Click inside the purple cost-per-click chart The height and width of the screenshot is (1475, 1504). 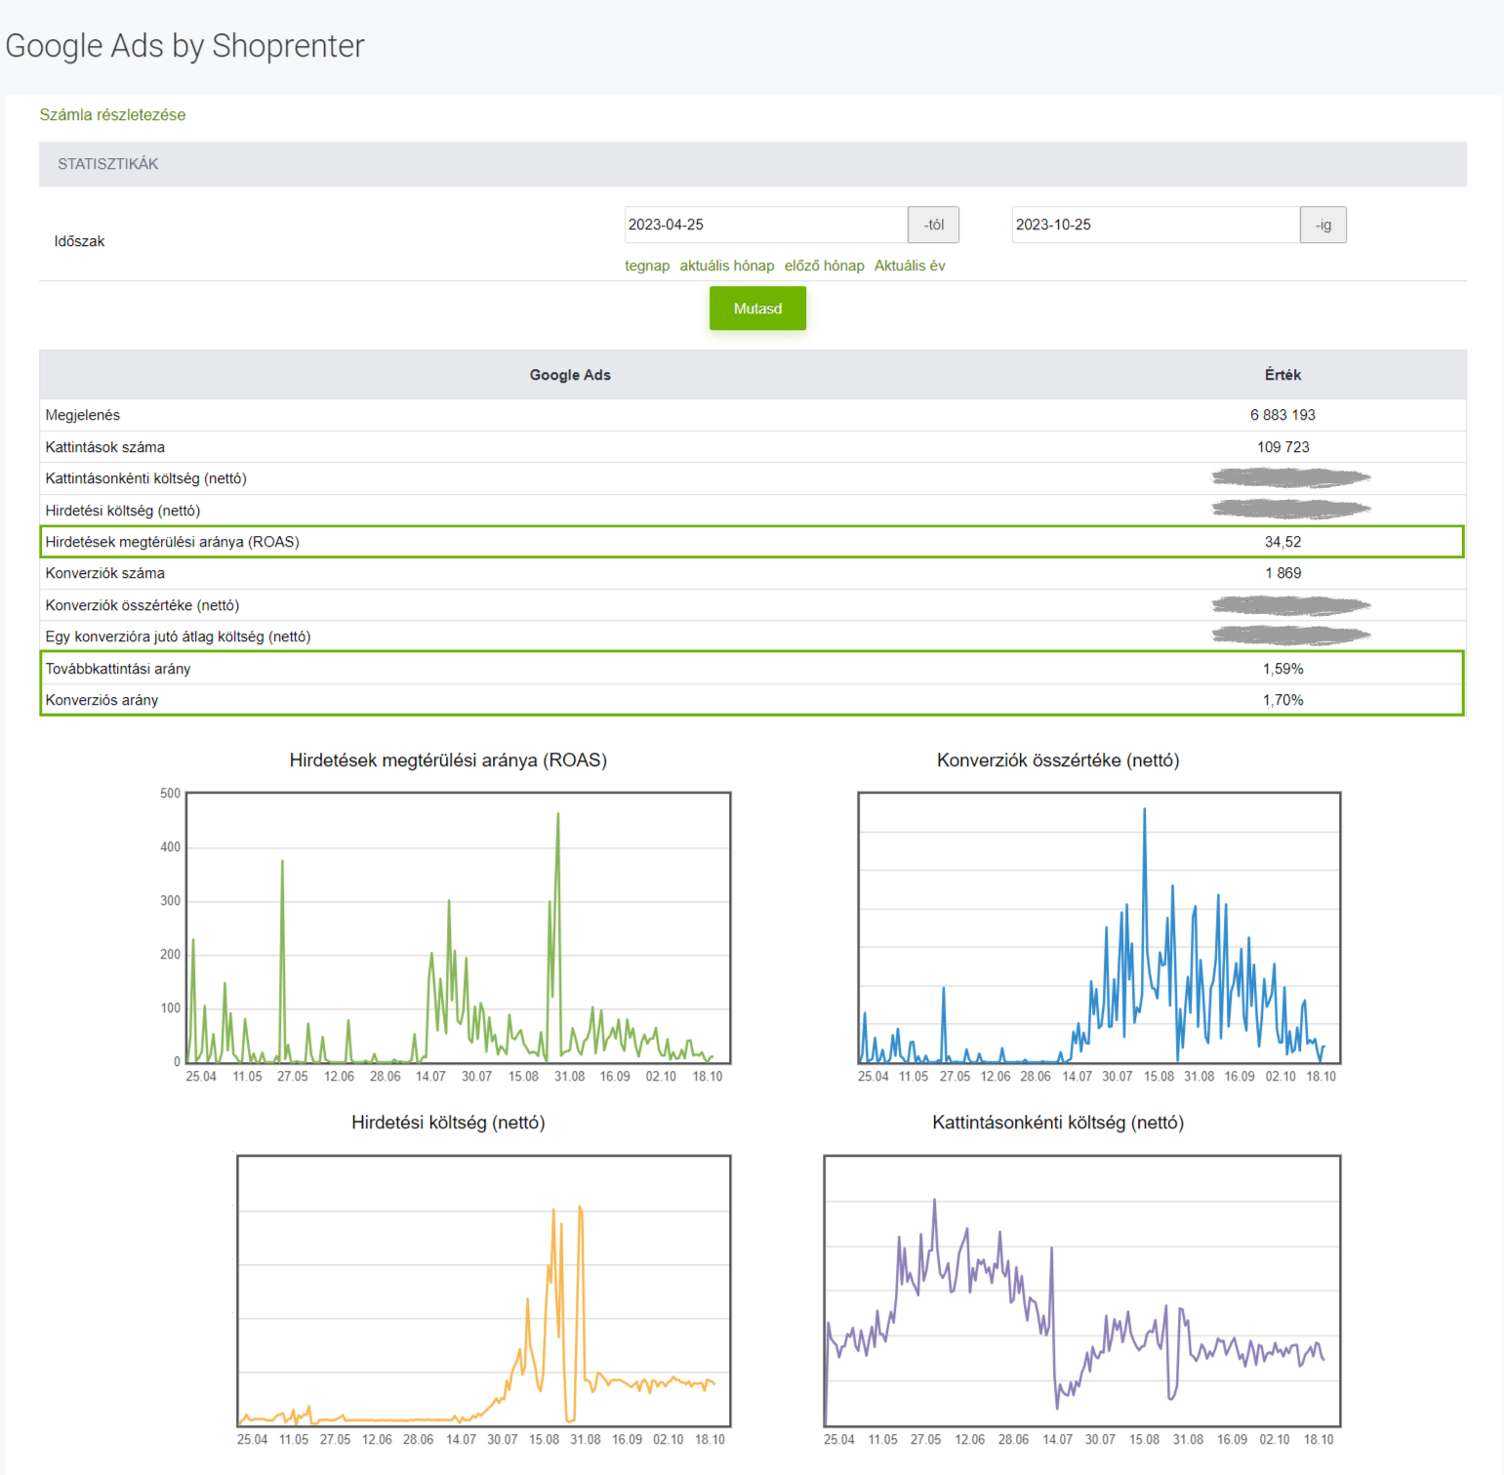pyautogui.click(x=1082, y=1291)
